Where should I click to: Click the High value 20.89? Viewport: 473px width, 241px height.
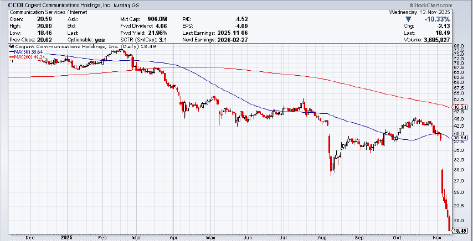(43, 26)
